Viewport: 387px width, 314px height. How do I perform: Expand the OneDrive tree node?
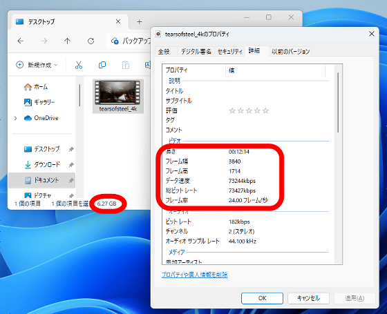(x=15, y=118)
